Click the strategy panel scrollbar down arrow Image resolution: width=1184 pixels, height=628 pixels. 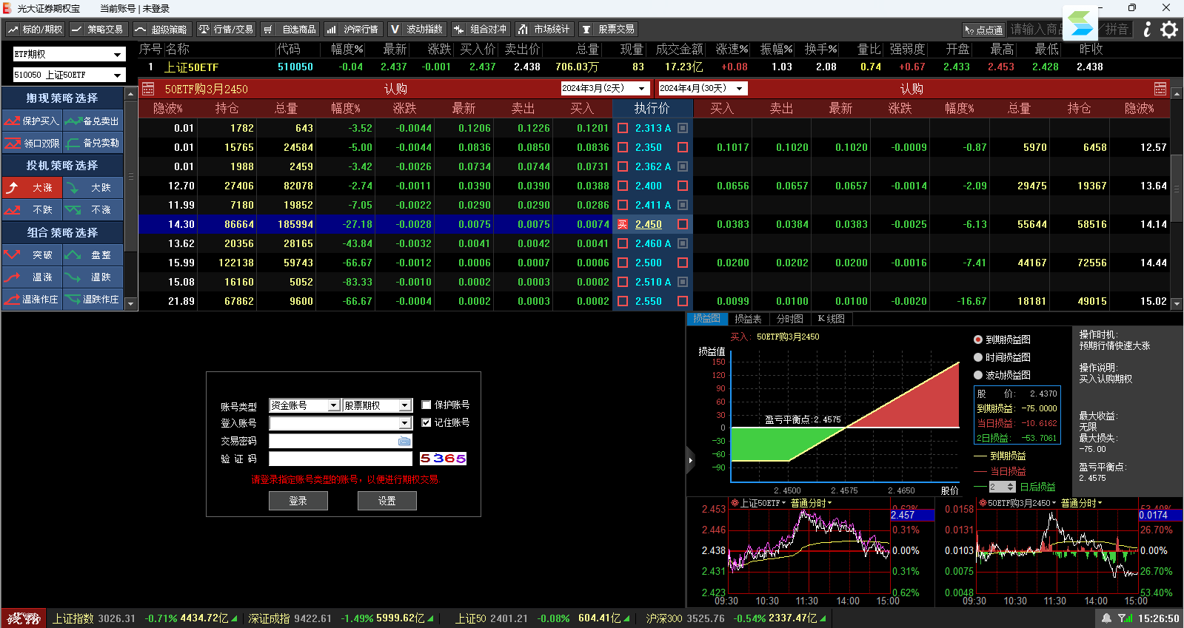(131, 303)
